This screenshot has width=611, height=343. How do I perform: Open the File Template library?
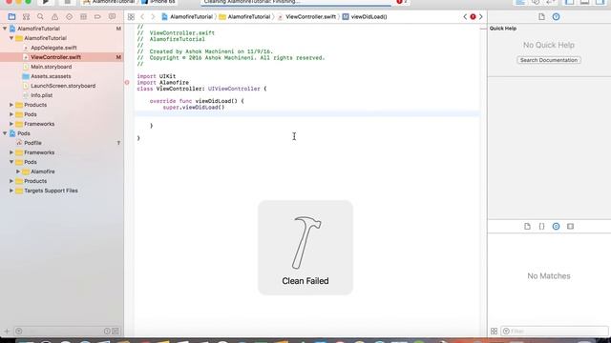527,227
